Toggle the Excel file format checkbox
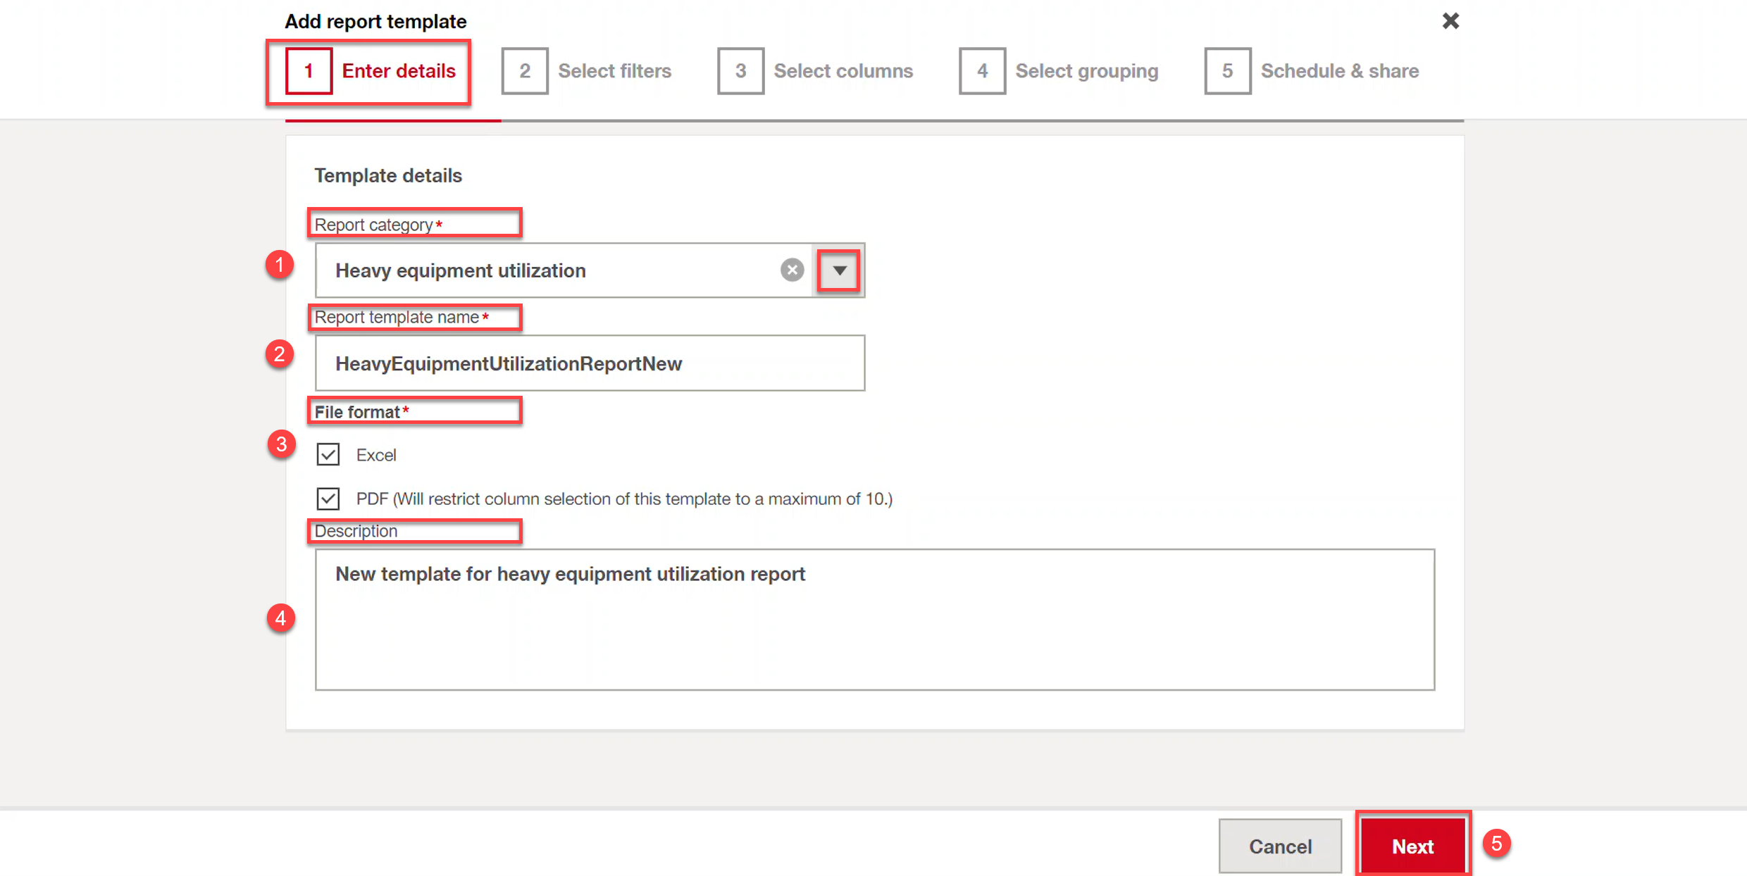1747x876 pixels. 328,455
